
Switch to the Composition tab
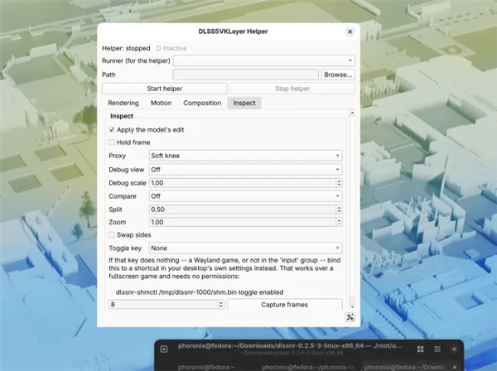point(202,103)
